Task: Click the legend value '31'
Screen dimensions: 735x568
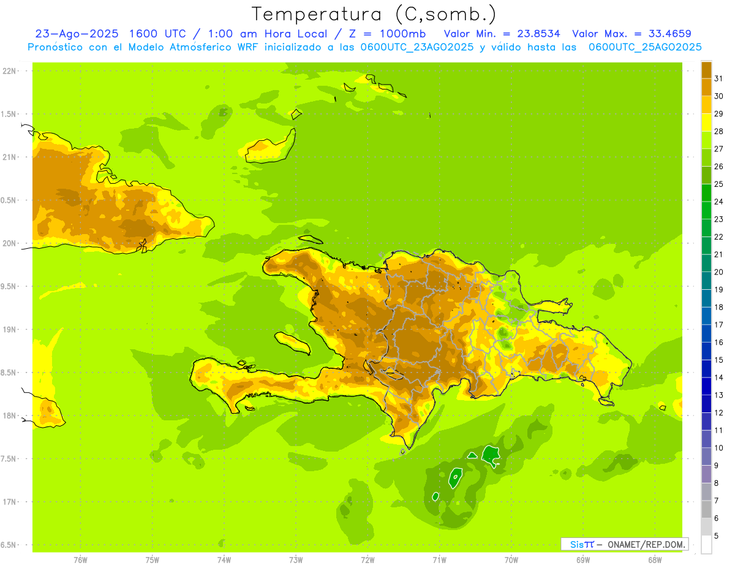Action: point(718,78)
